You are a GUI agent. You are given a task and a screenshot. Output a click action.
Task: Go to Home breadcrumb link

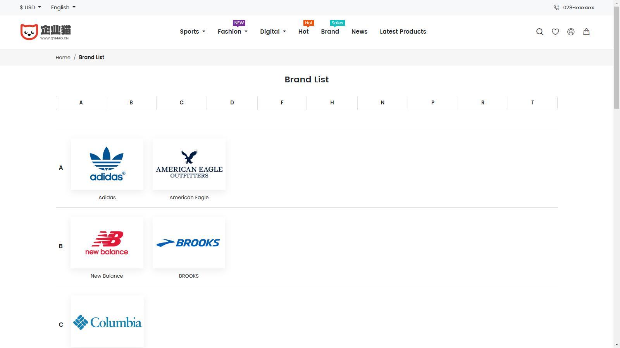click(63, 57)
